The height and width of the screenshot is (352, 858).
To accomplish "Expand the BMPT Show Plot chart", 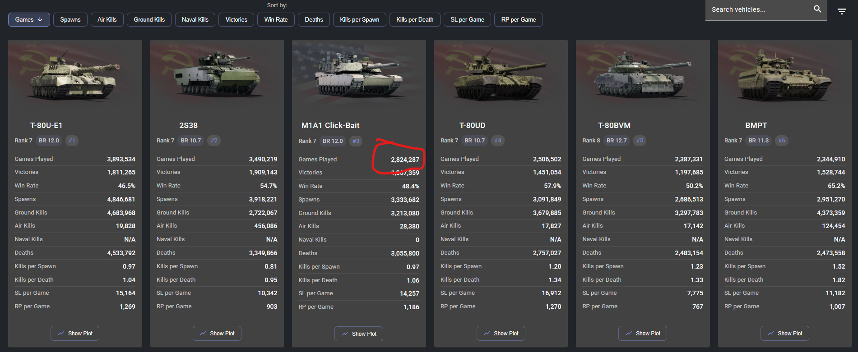I will pyautogui.click(x=784, y=334).
